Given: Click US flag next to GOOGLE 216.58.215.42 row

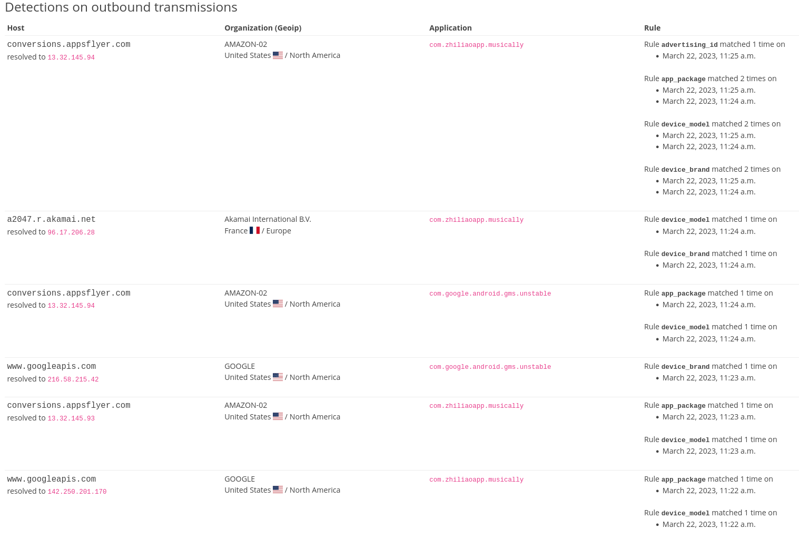Looking at the screenshot, I should point(278,377).
